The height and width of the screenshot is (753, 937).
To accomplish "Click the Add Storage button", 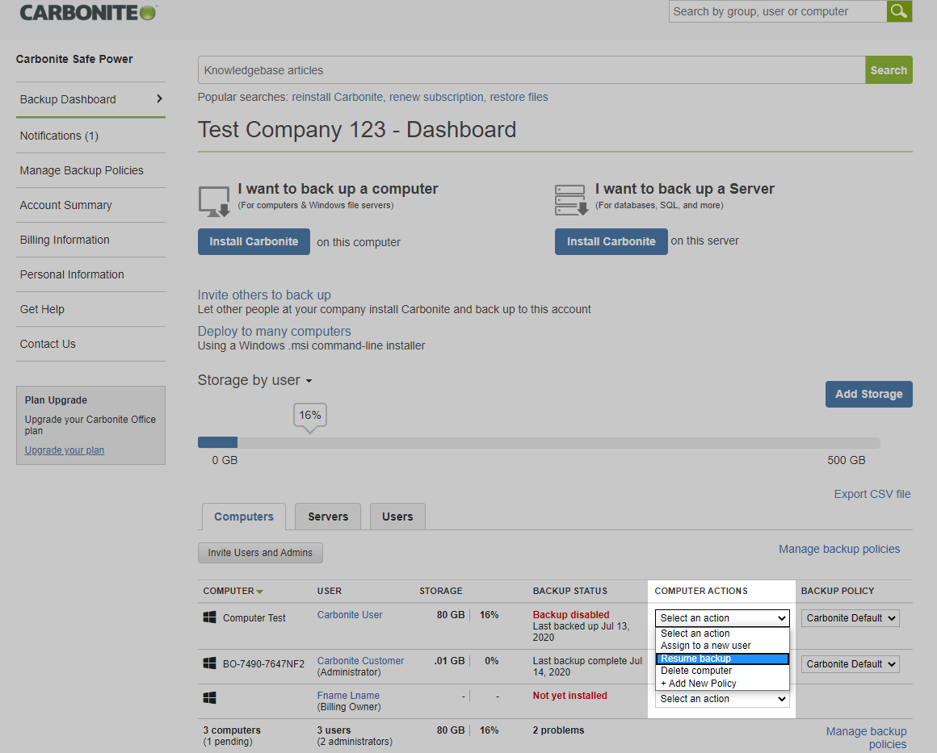I will tap(868, 394).
